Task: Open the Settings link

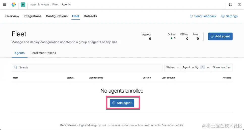Action: click(230, 16)
